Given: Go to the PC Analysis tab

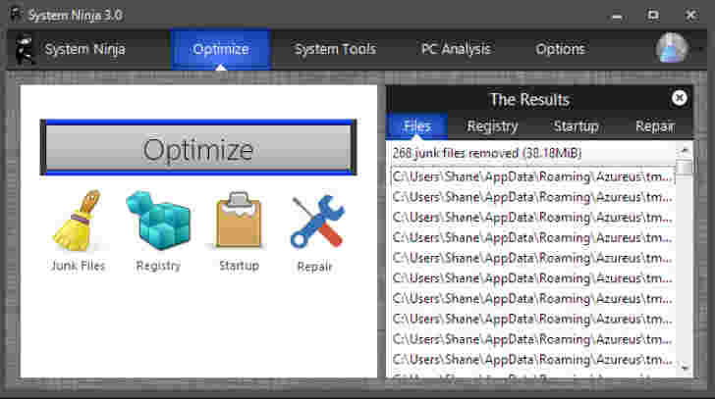Looking at the screenshot, I should 455,49.
